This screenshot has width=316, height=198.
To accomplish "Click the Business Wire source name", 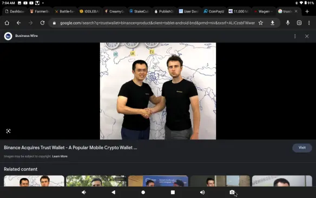I will pyautogui.click(x=27, y=36).
